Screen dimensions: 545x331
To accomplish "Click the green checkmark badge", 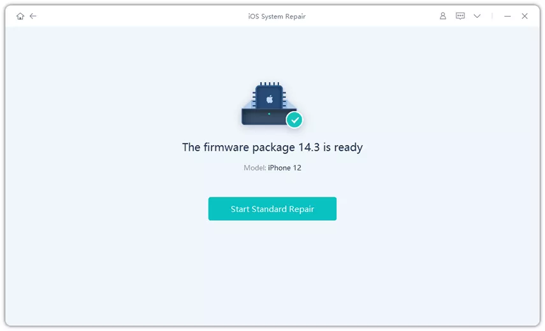I will (294, 120).
